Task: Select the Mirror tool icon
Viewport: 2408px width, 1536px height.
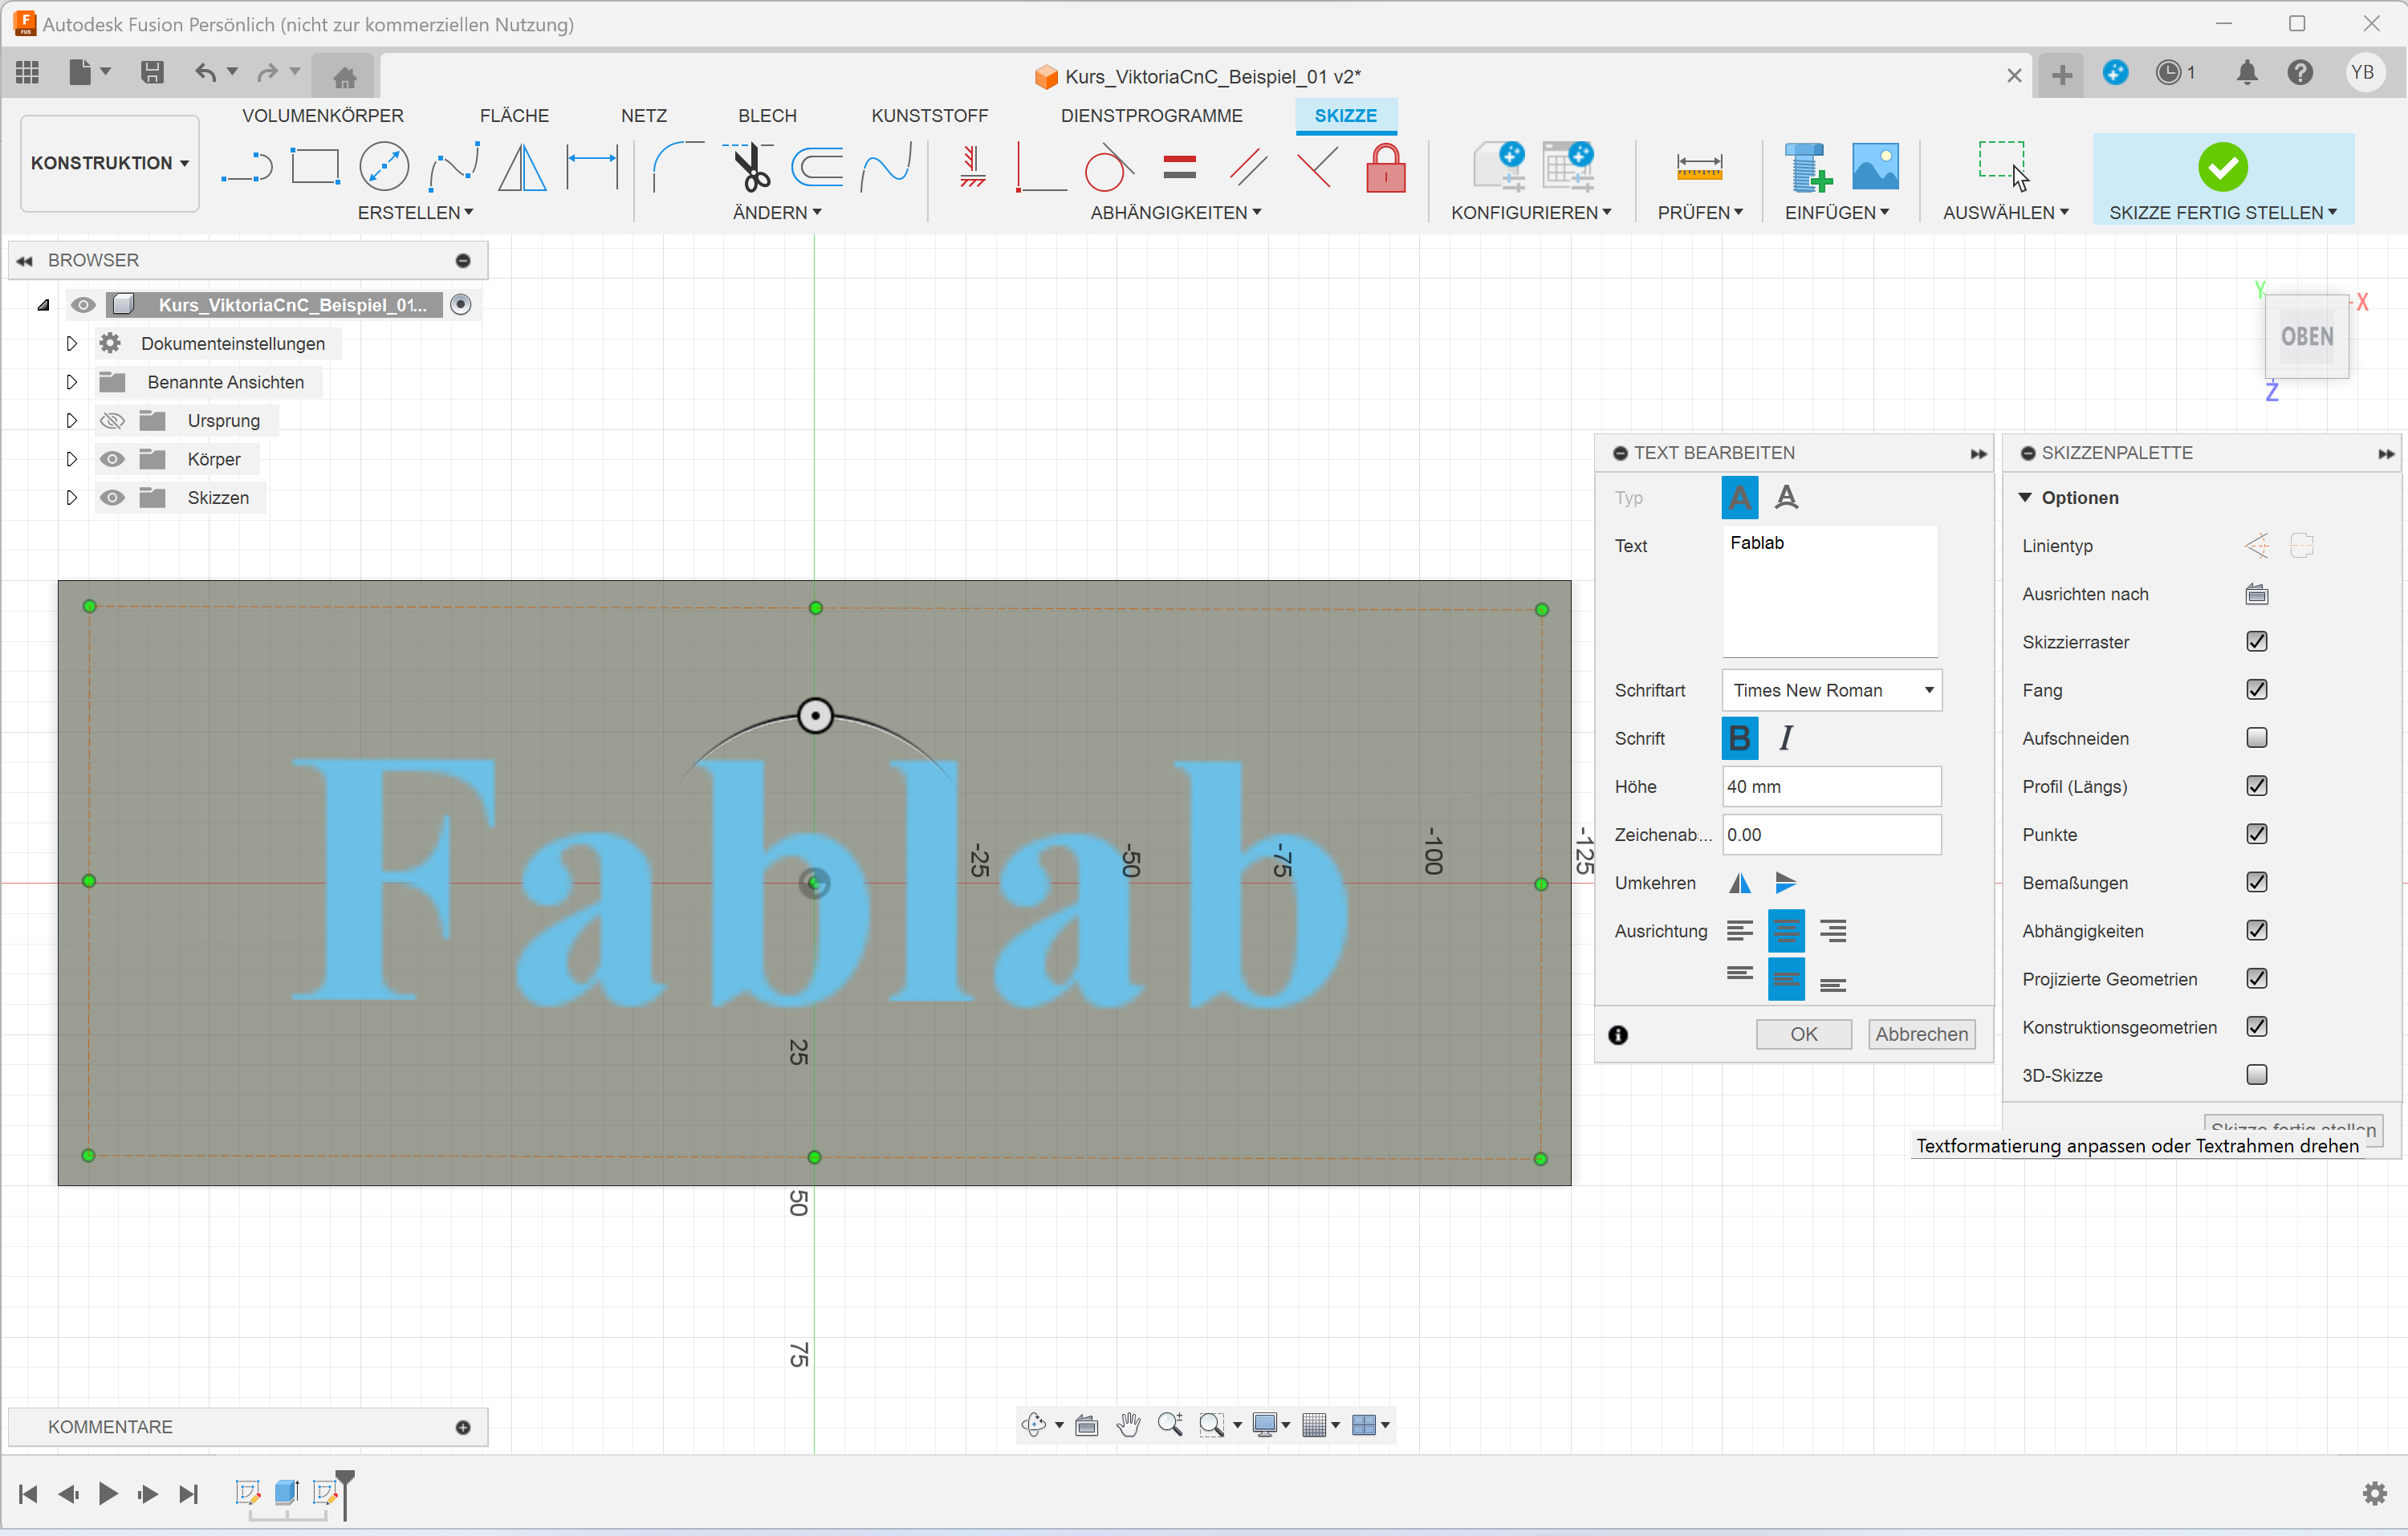Action: tap(522, 166)
